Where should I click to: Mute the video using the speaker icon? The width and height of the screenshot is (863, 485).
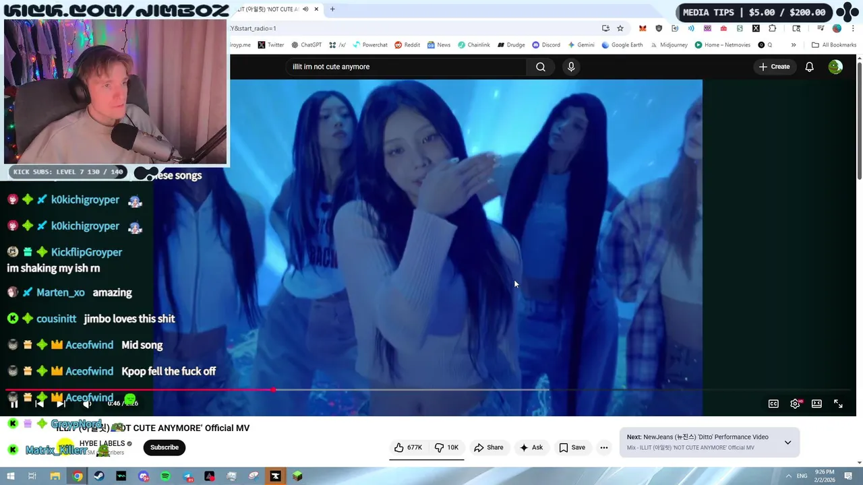point(87,403)
